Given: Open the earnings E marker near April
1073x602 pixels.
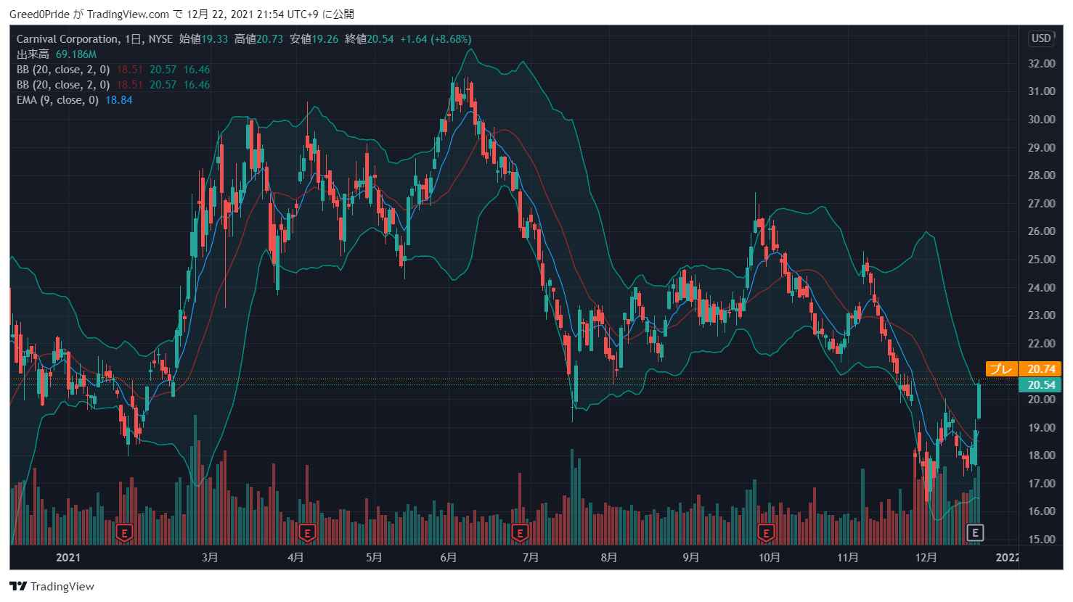Looking at the screenshot, I should tap(307, 534).
